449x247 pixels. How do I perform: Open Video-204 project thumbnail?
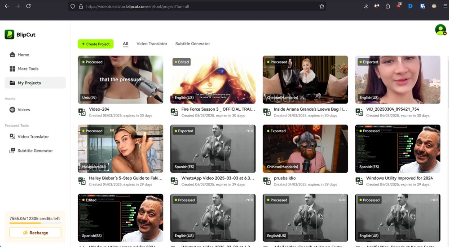pos(120,79)
